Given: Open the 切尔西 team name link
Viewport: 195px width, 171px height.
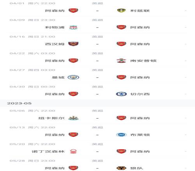Looking at the screenshot, I should pyautogui.click(x=140, y=94).
